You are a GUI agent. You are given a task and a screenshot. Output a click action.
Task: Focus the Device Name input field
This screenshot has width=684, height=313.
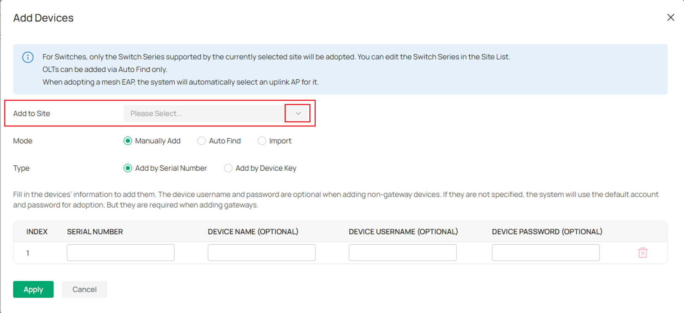click(x=262, y=253)
